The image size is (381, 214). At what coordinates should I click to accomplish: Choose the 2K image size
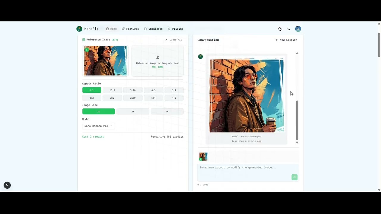(133, 111)
